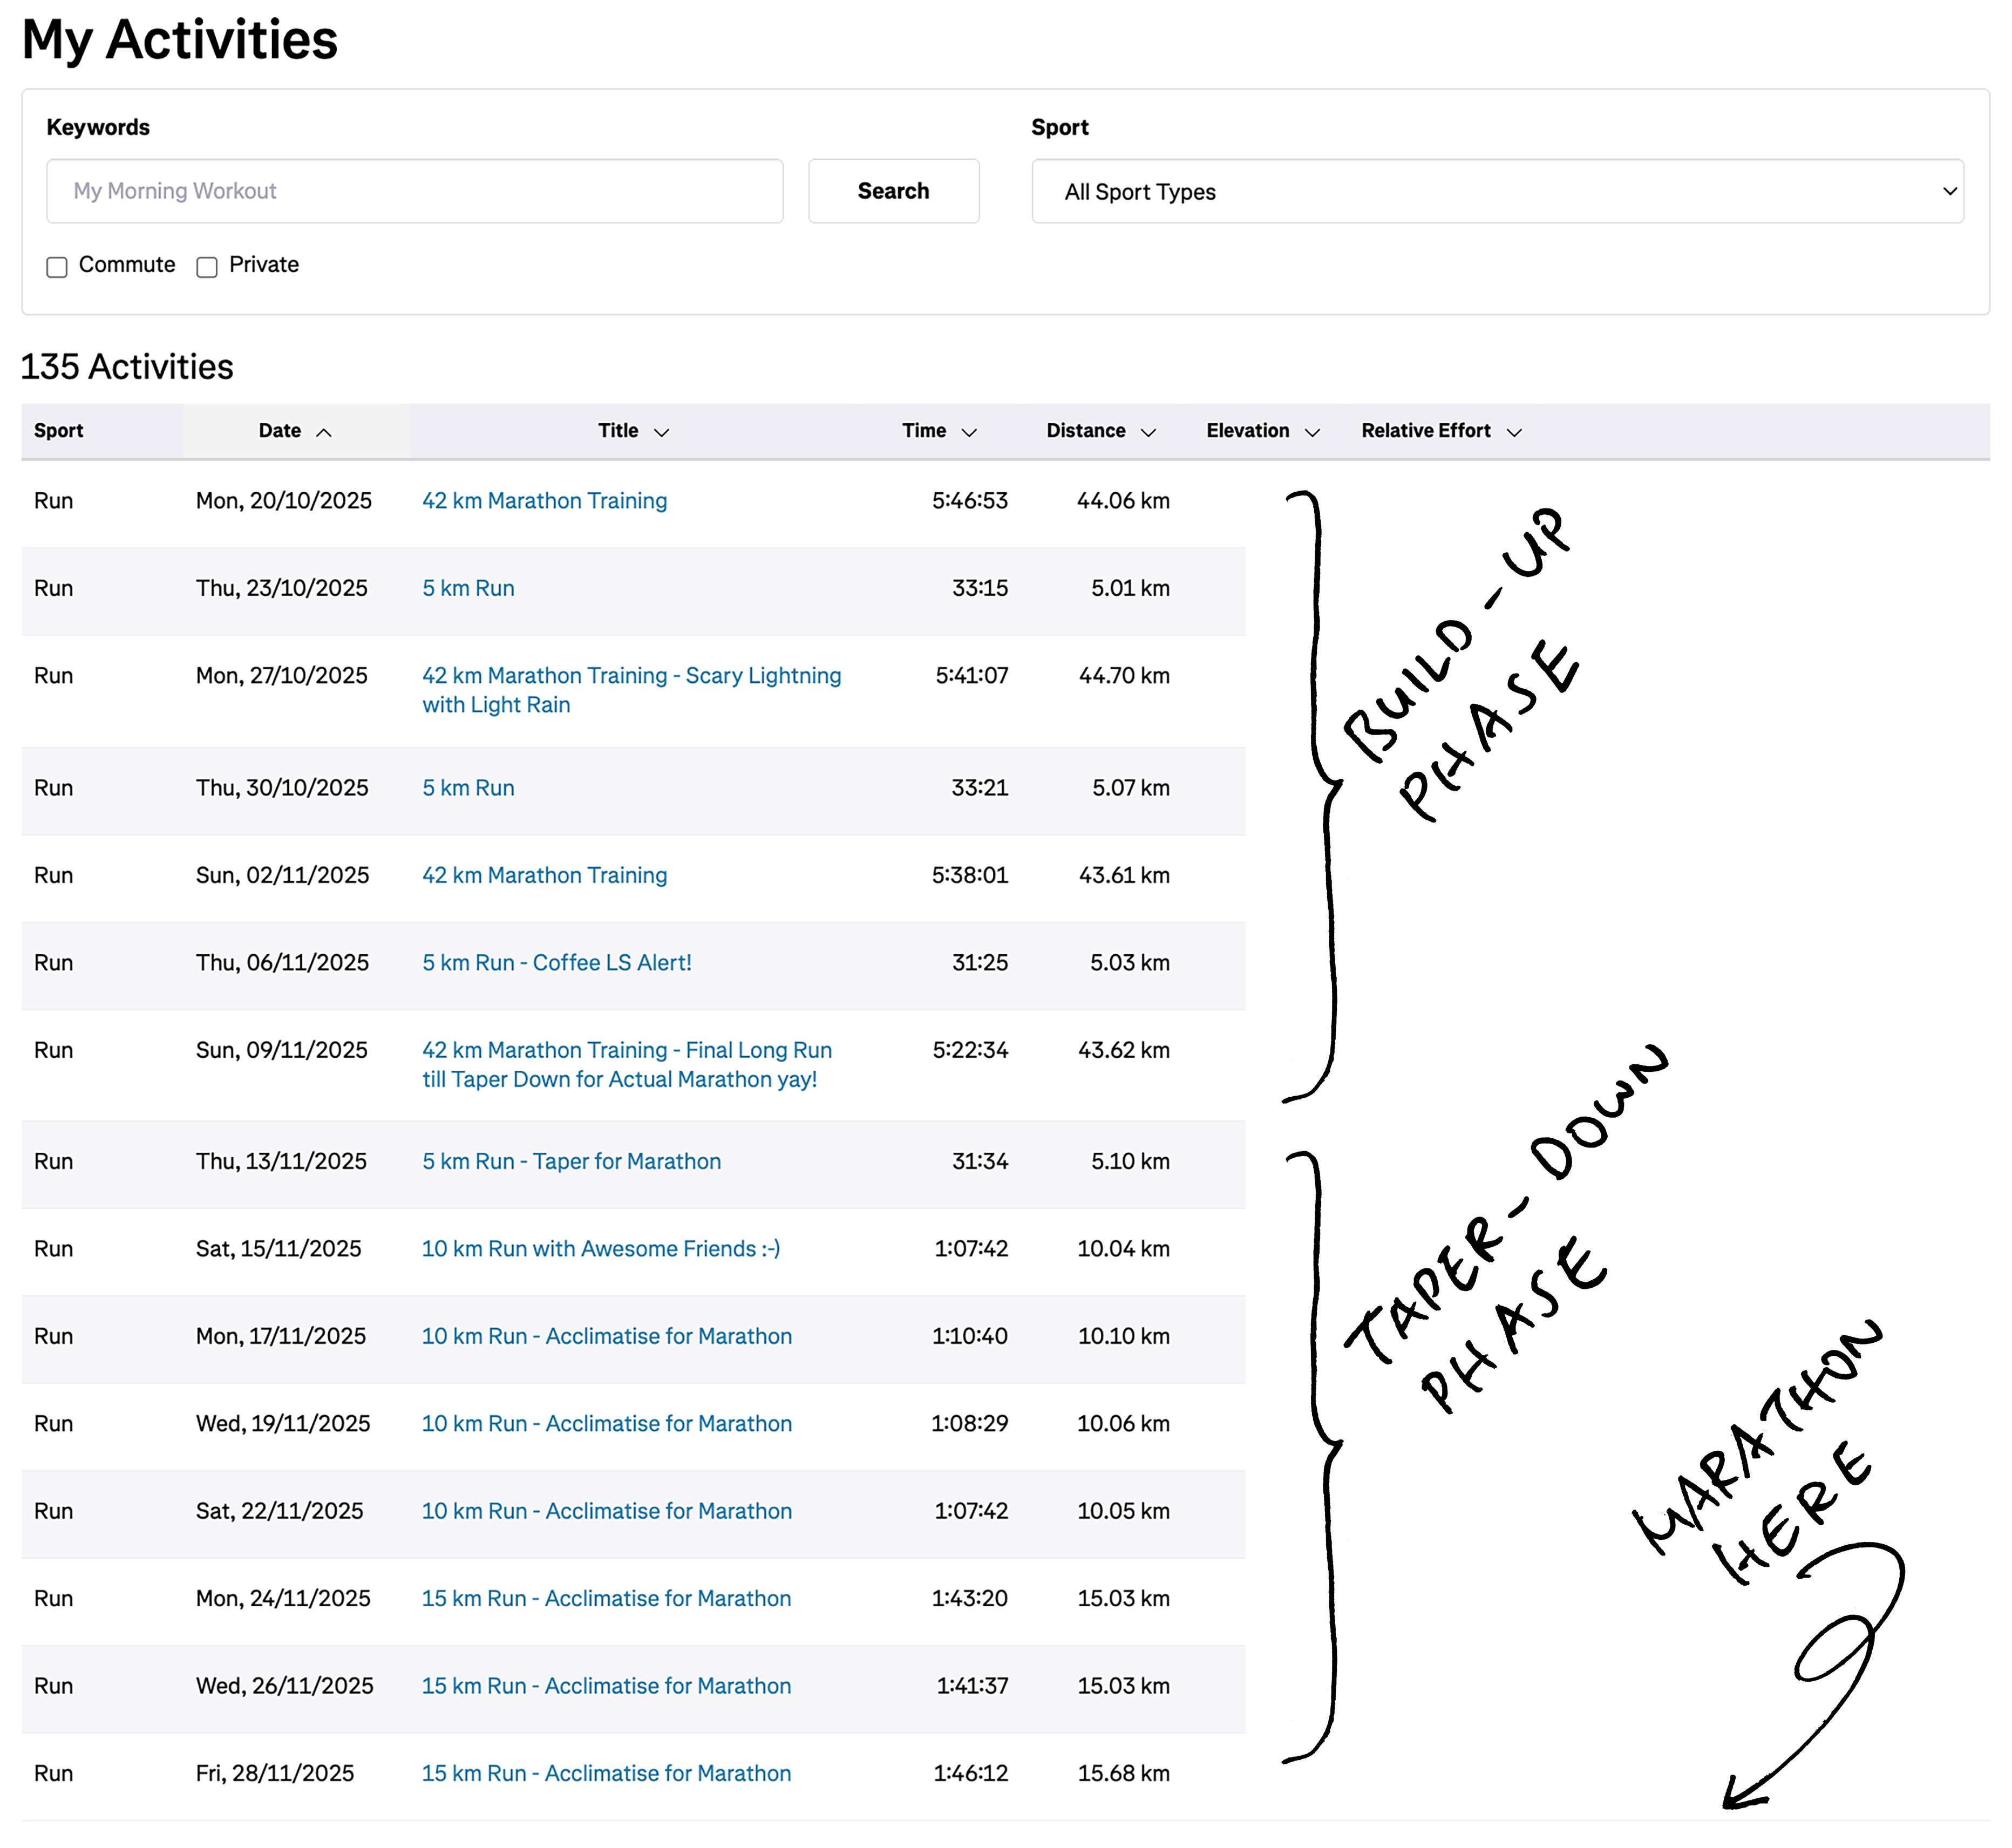2012x1848 pixels.
Task: Open the 5 km Run from Thu 23/10
Action: tap(468, 588)
